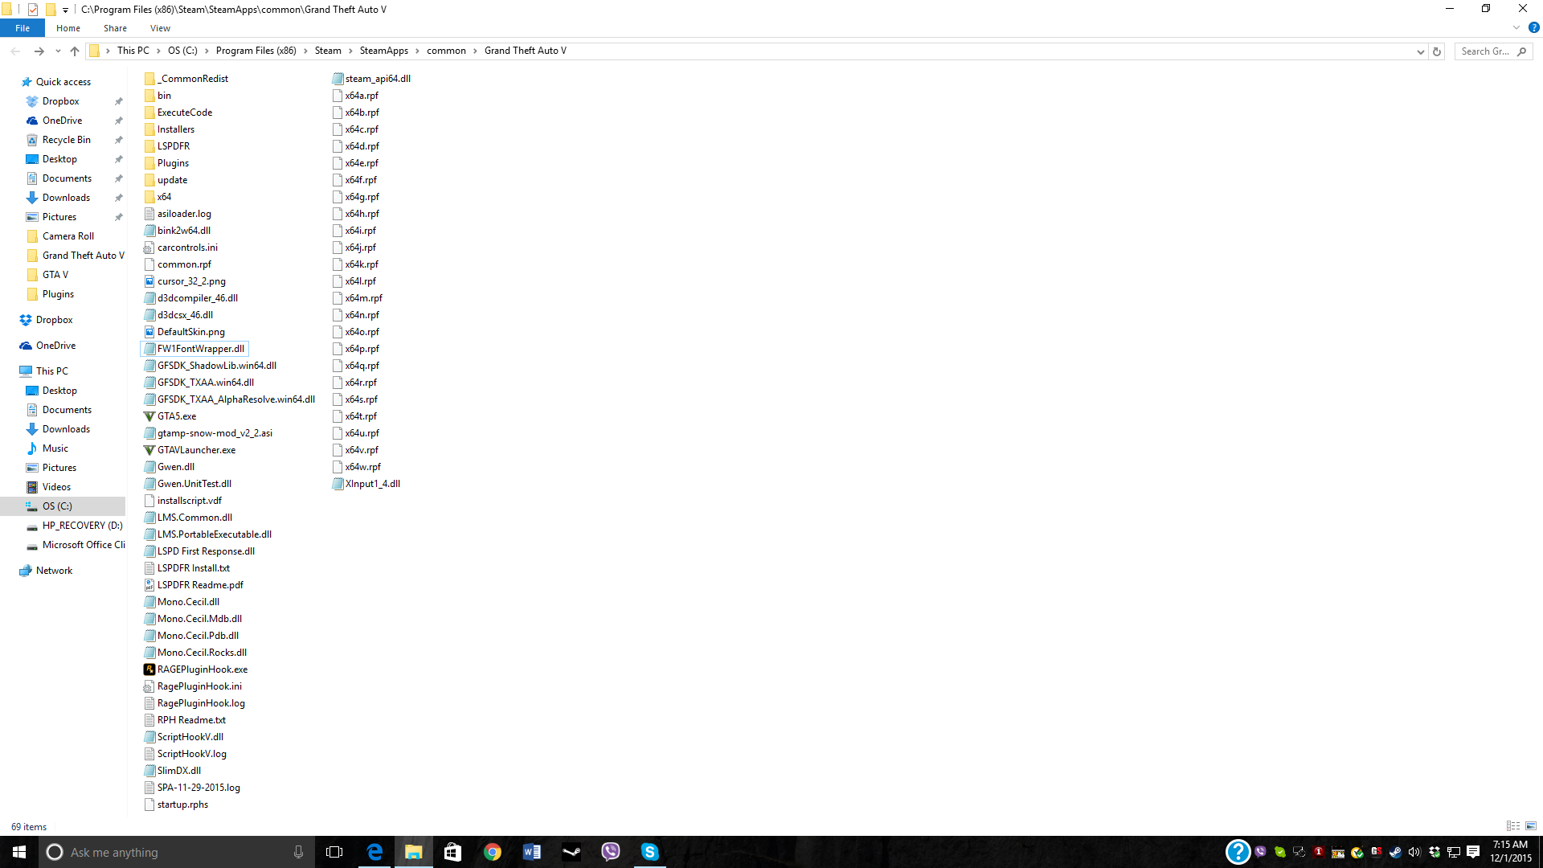This screenshot has width=1543, height=868.
Task: Click the LSPDFR Readme.pdf file icon
Action: (149, 585)
